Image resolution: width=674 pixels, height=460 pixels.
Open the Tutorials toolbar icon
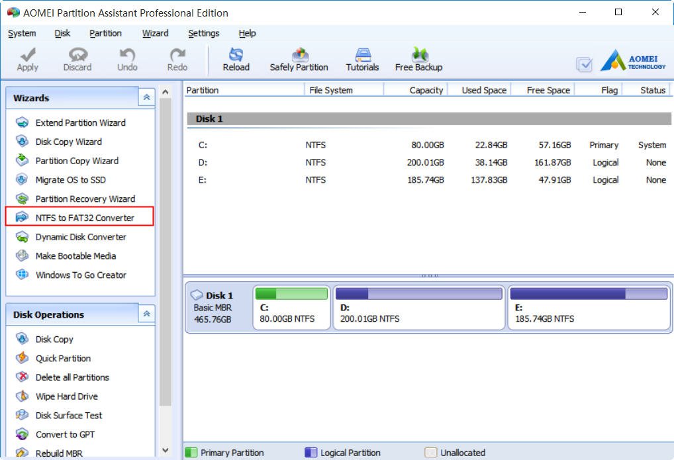pos(363,54)
